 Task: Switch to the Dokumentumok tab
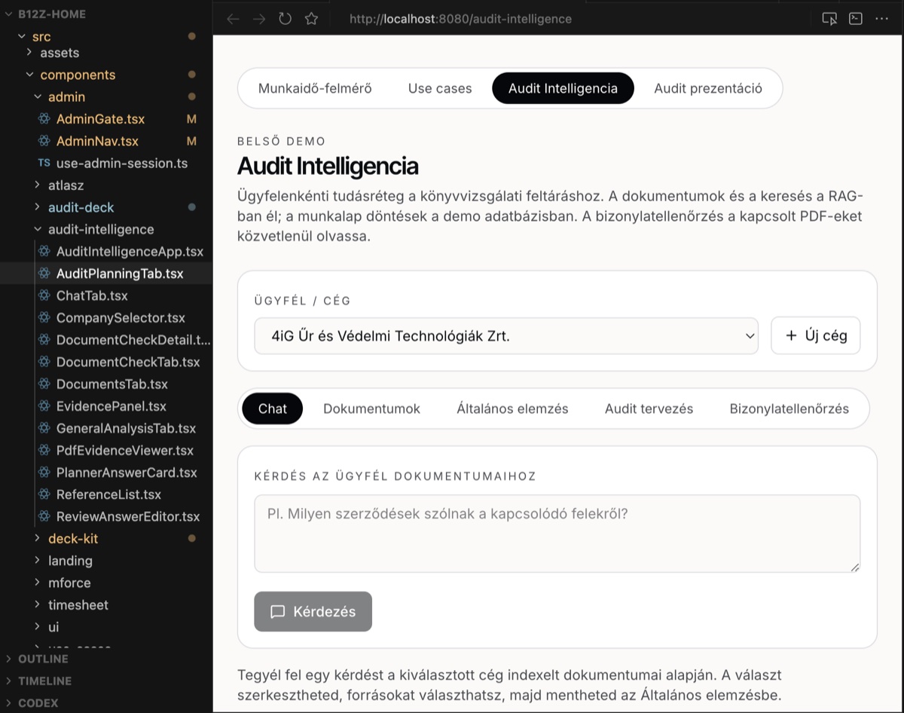371,409
